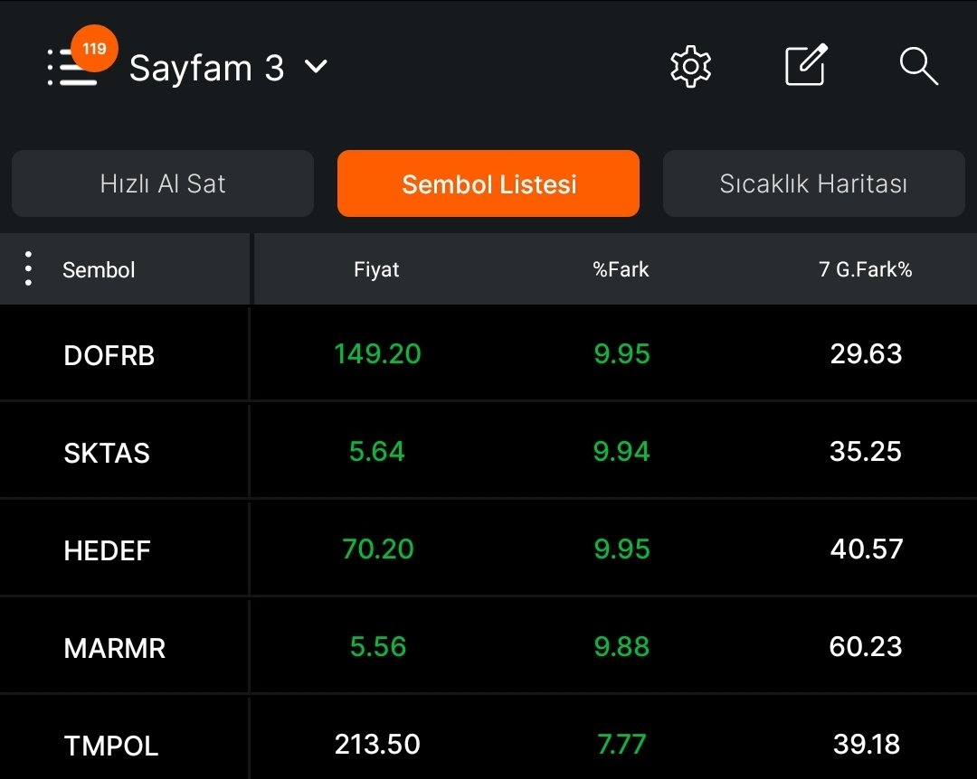Tap MARMR price 5.56
The height and width of the screenshot is (779, 977).
[x=377, y=646]
